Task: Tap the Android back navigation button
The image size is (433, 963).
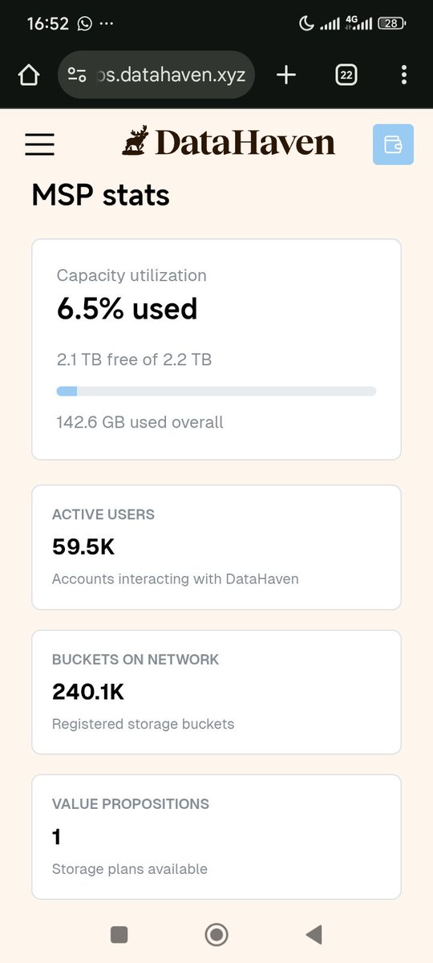Action: 314,934
